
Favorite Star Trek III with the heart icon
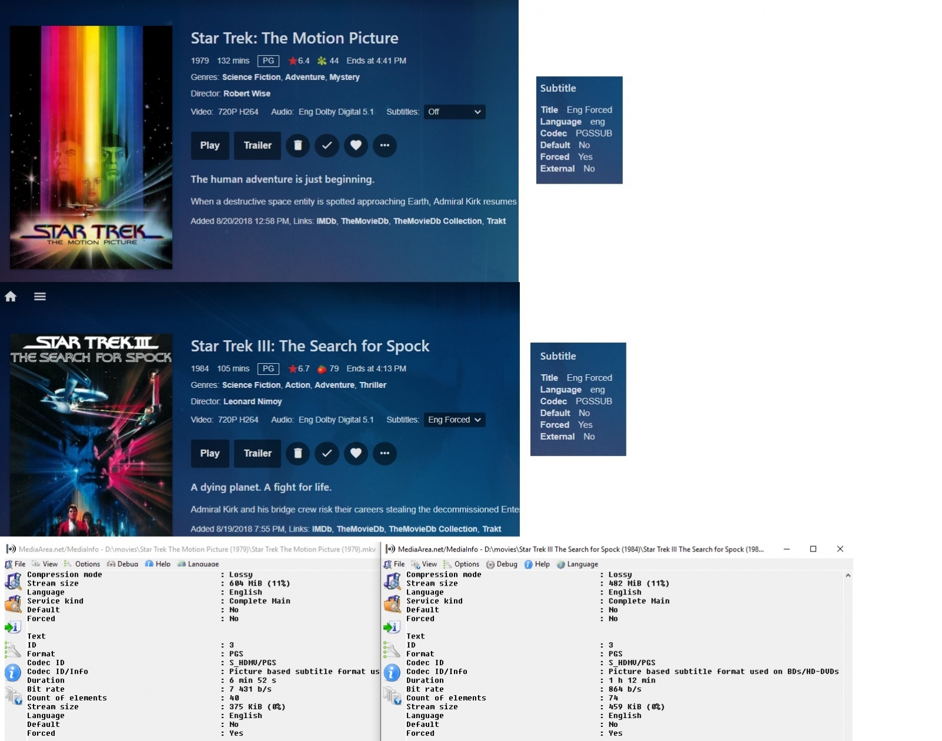(x=356, y=453)
